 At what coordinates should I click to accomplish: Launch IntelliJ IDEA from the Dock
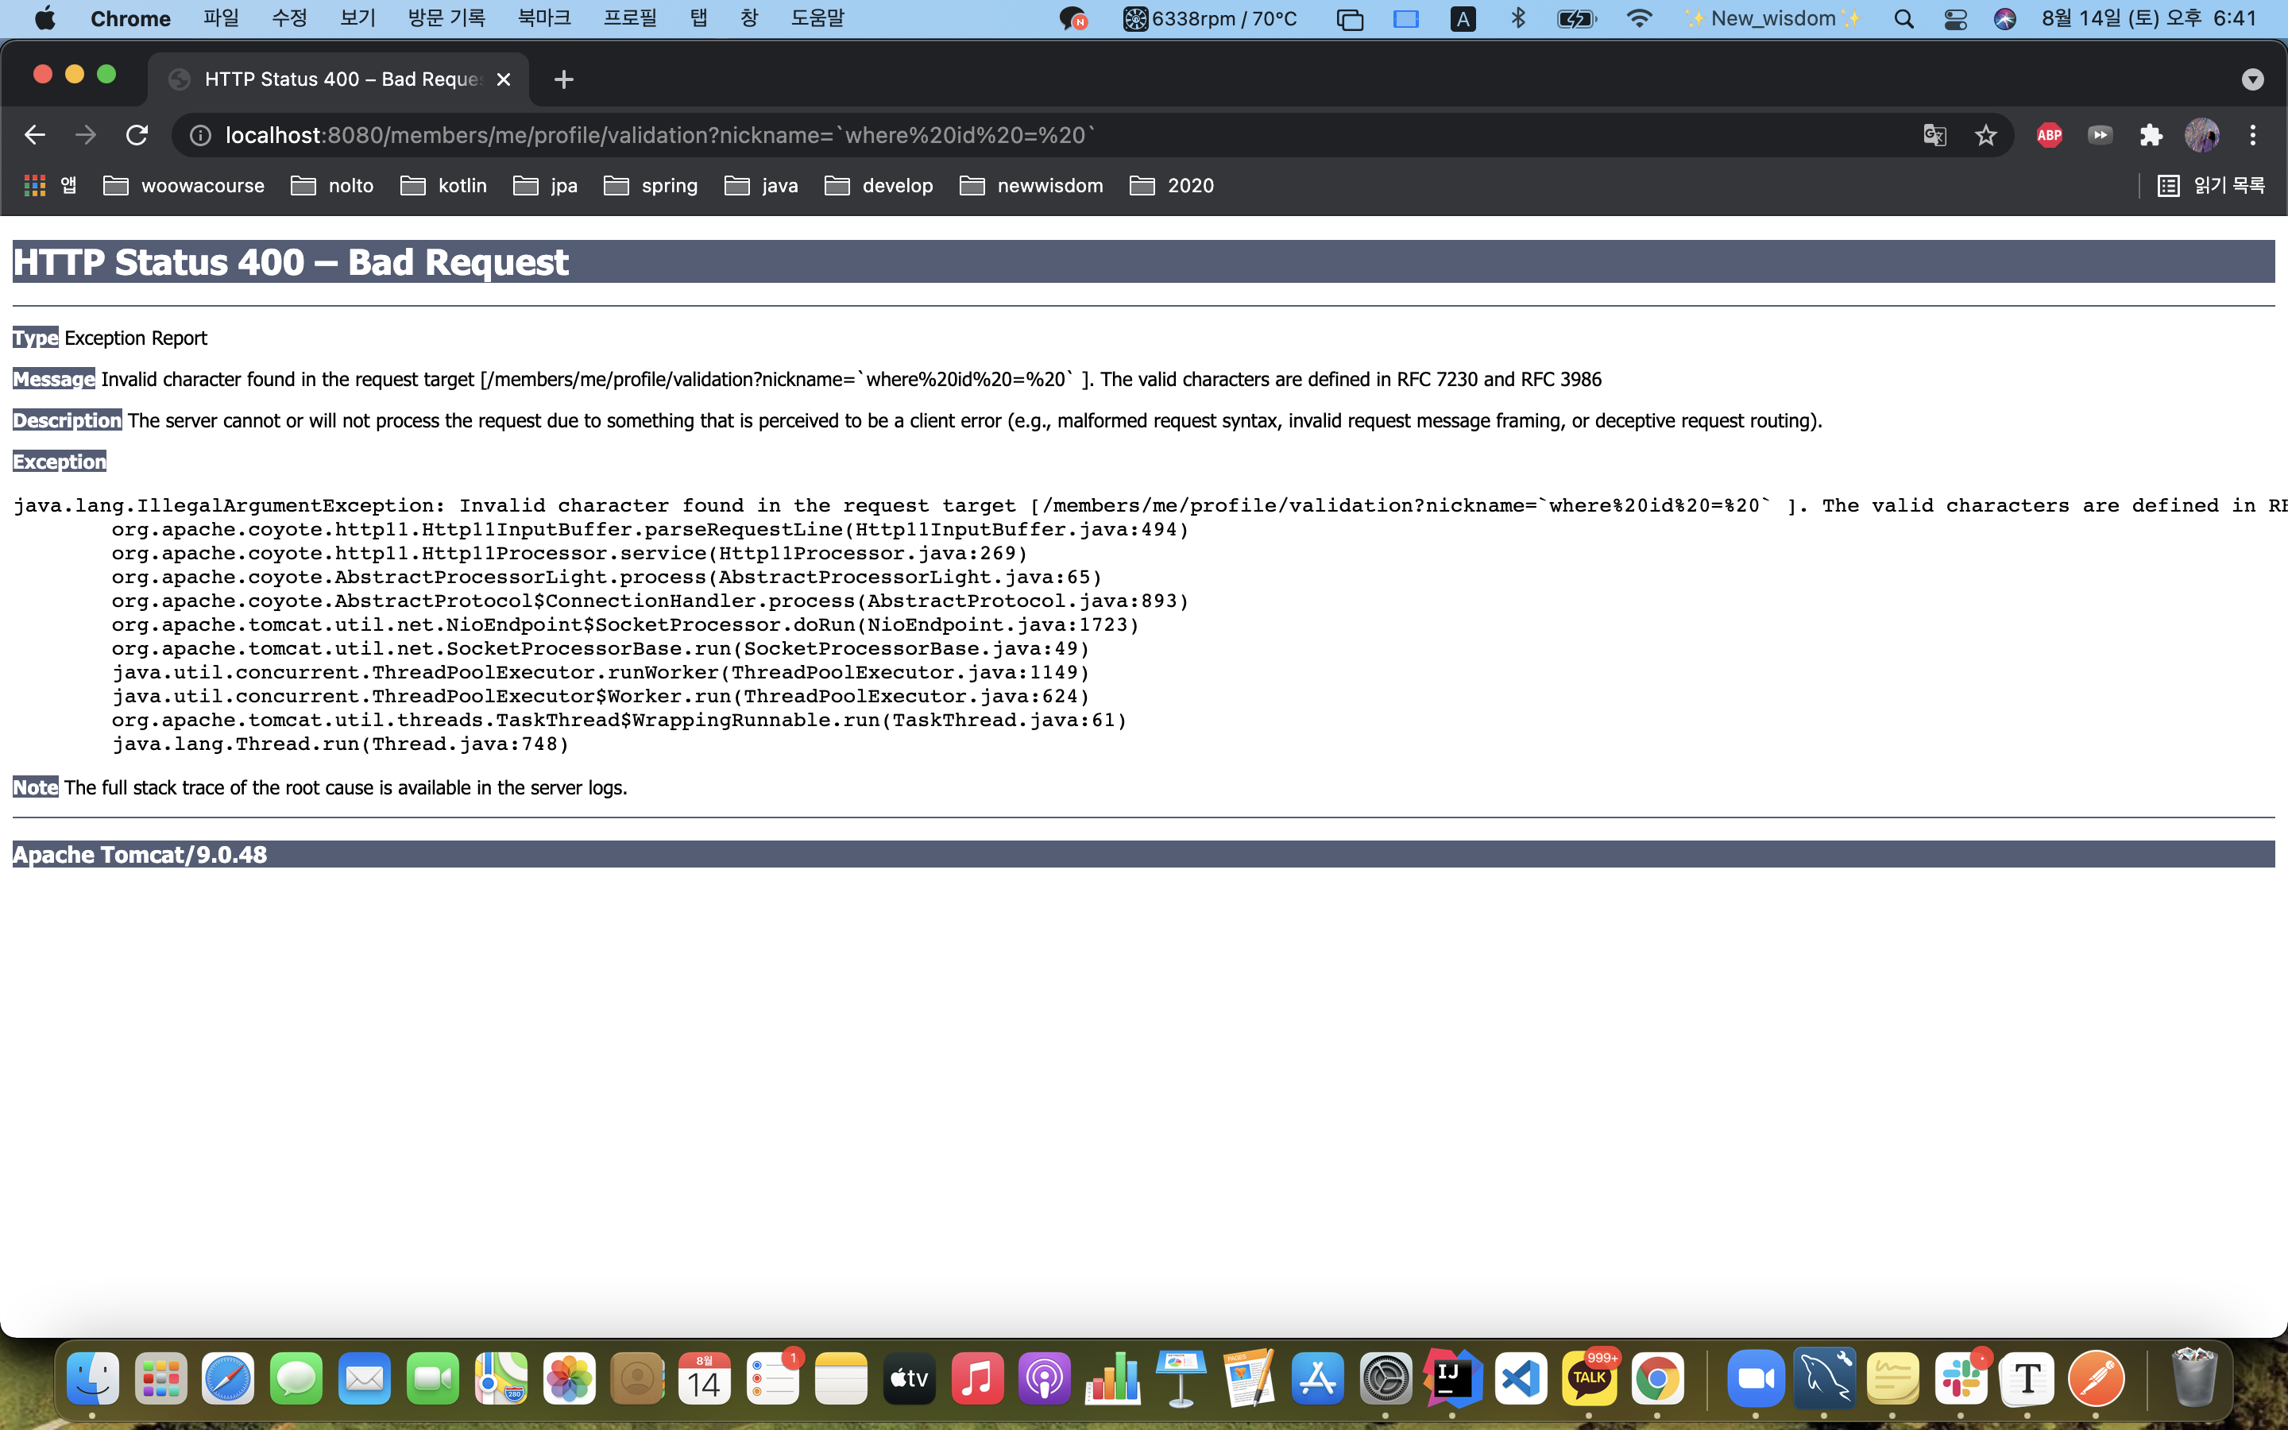1452,1378
